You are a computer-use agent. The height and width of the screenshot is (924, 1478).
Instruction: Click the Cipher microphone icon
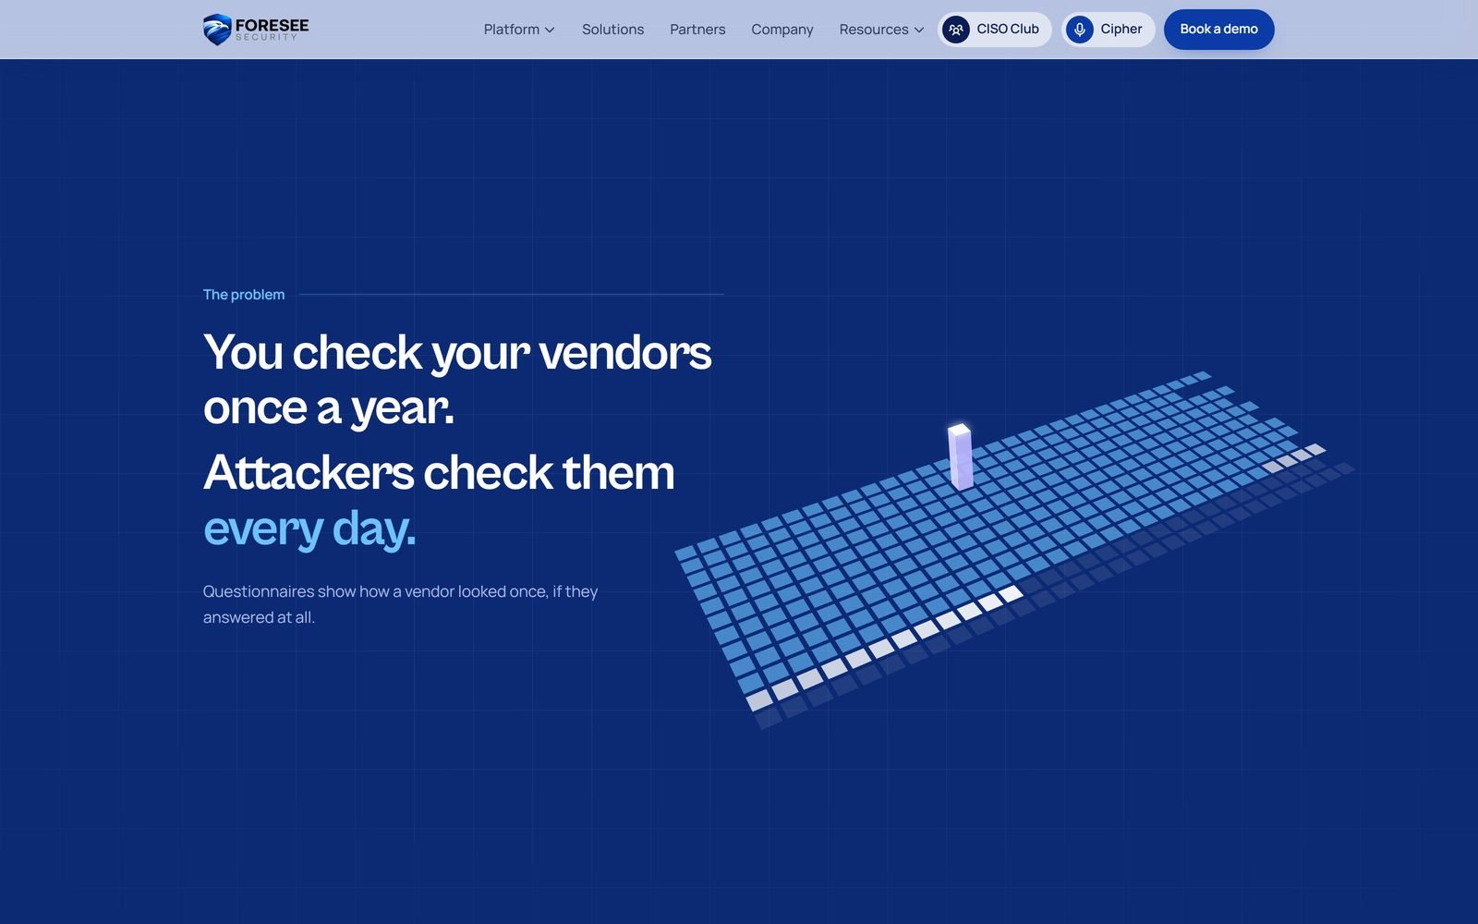click(x=1079, y=30)
